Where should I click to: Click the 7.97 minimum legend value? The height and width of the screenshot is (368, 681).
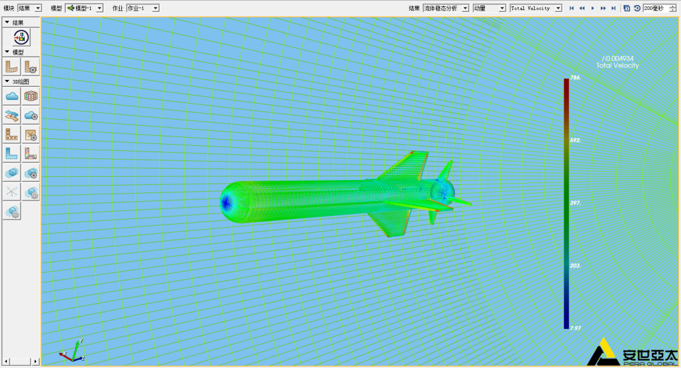click(x=576, y=328)
